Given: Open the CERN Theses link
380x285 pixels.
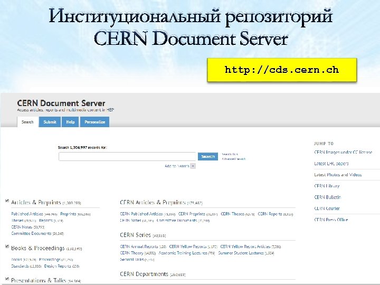Looking at the screenshot, I should click(x=232, y=214).
